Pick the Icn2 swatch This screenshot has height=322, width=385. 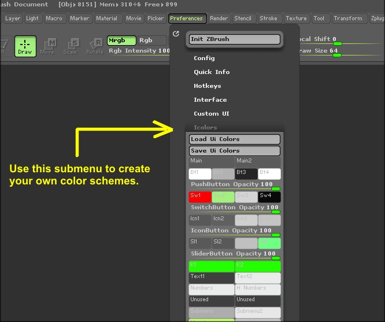[x=223, y=220]
